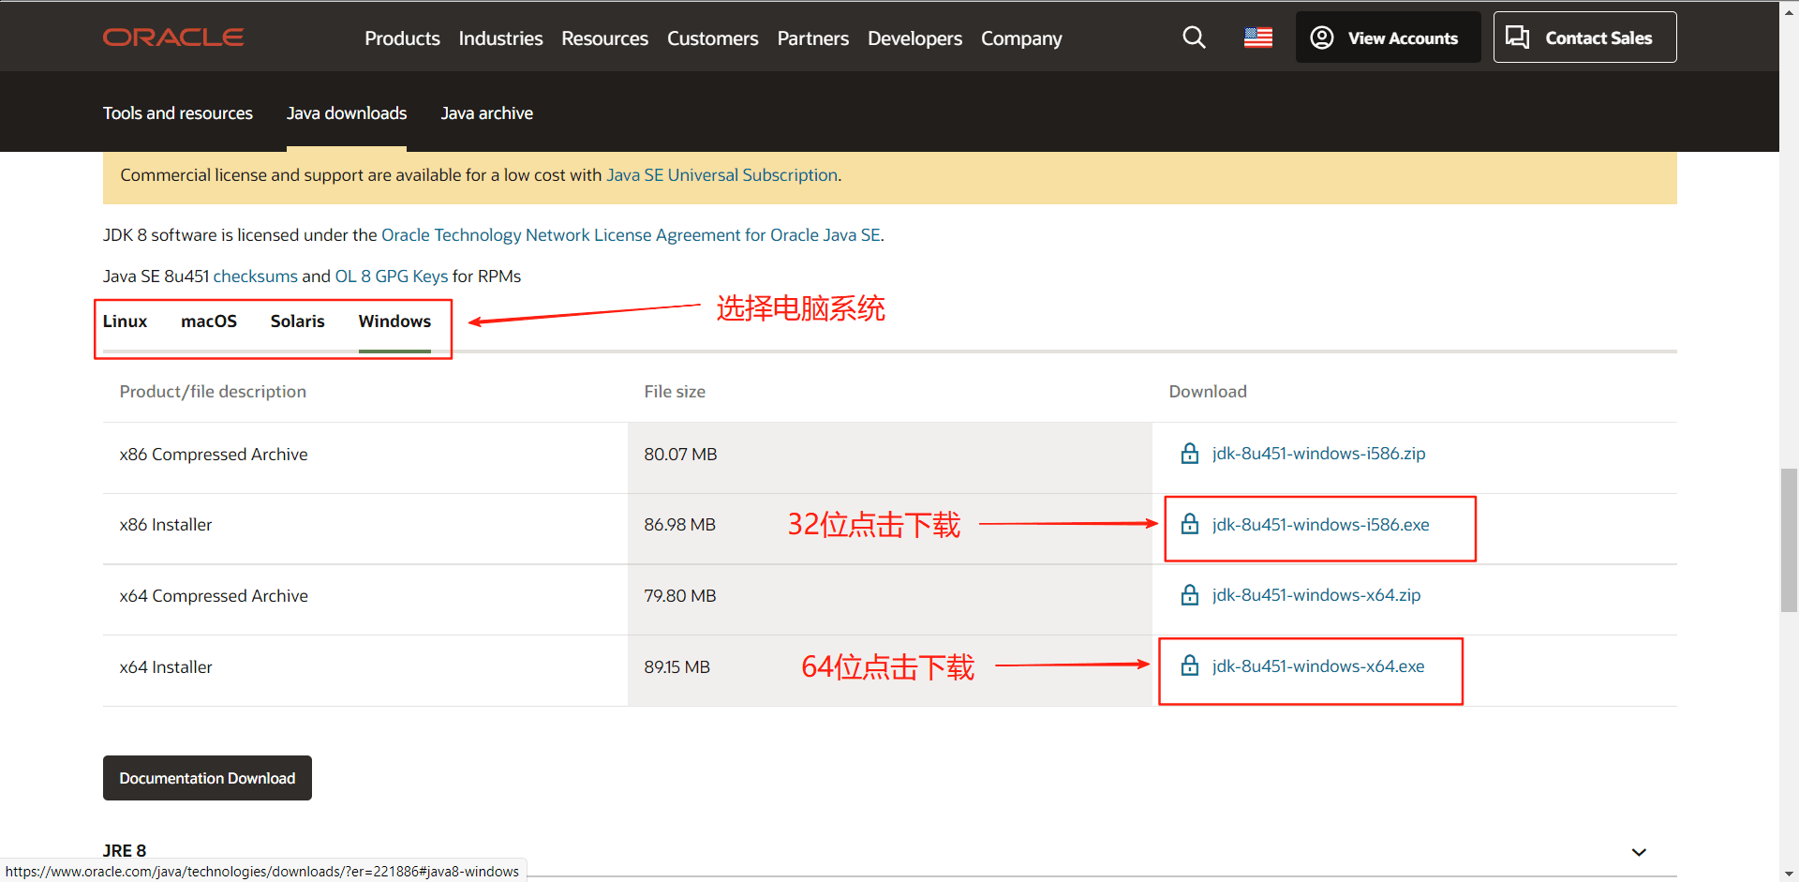1799x882 pixels.
Task: Click the x86 Installer description
Action: (166, 525)
